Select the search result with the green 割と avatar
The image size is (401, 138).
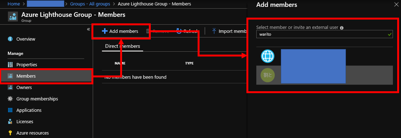point(324,75)
